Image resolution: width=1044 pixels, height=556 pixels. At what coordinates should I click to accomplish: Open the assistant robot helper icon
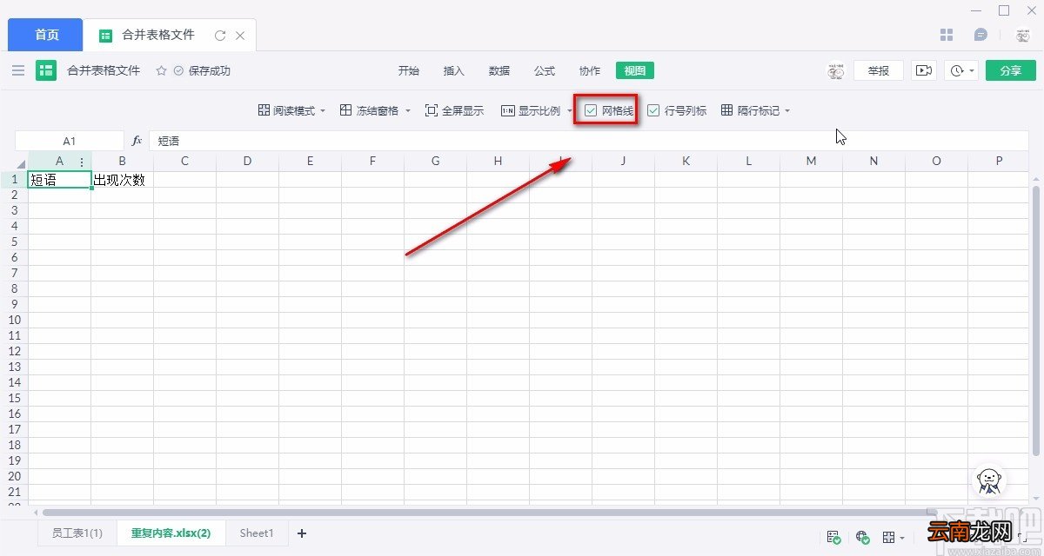[988, 480]
